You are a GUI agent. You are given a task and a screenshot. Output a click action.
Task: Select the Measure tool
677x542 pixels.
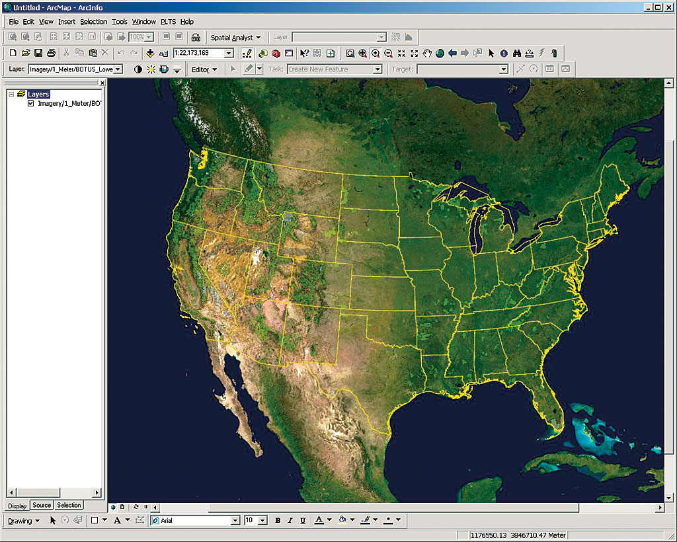[x=530, y=53]
